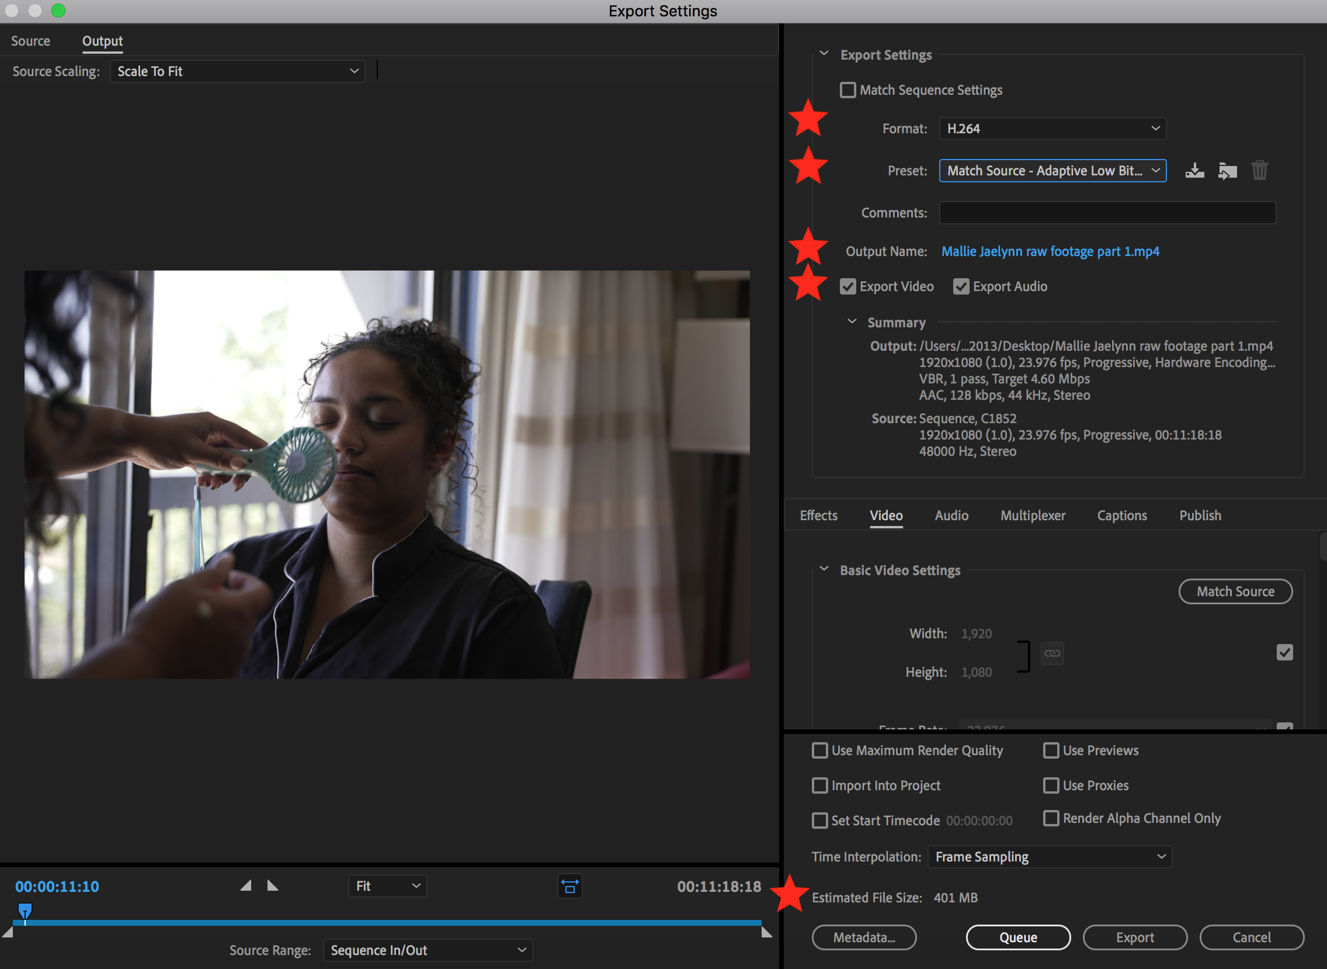Open the Source Range dropdown
Screen dimensions: 1327x969
[x=428, y=950]
